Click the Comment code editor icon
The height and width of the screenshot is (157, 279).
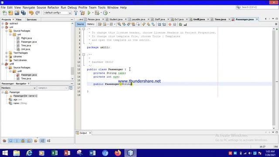180,24
